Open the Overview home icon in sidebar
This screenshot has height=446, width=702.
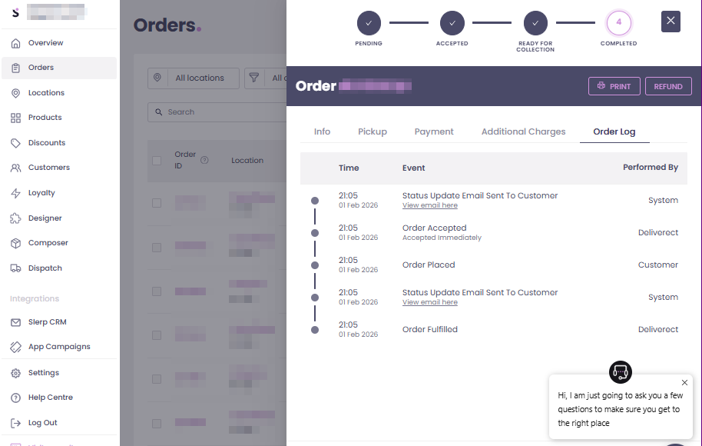(x=15, y=43)
